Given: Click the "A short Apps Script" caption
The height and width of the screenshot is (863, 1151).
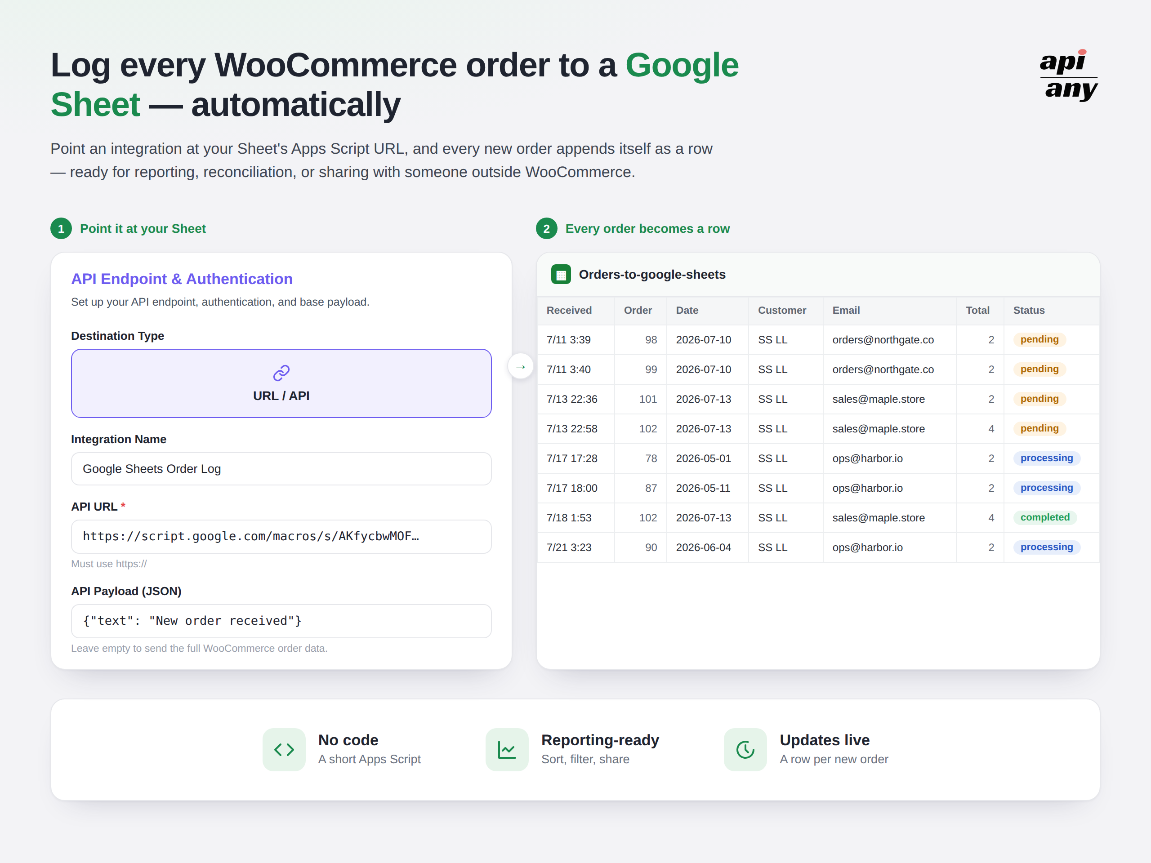Looking at the screenshot, I should tap(370, 760).
